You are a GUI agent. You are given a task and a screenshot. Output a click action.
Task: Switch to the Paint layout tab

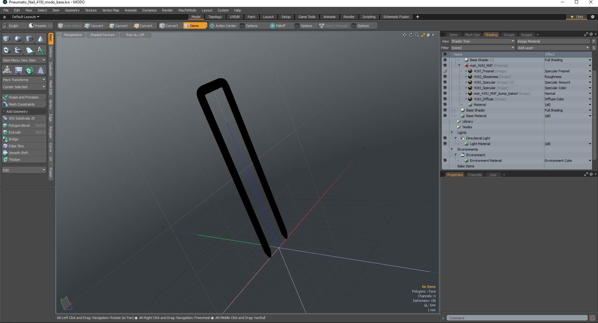tap(251, 17)
